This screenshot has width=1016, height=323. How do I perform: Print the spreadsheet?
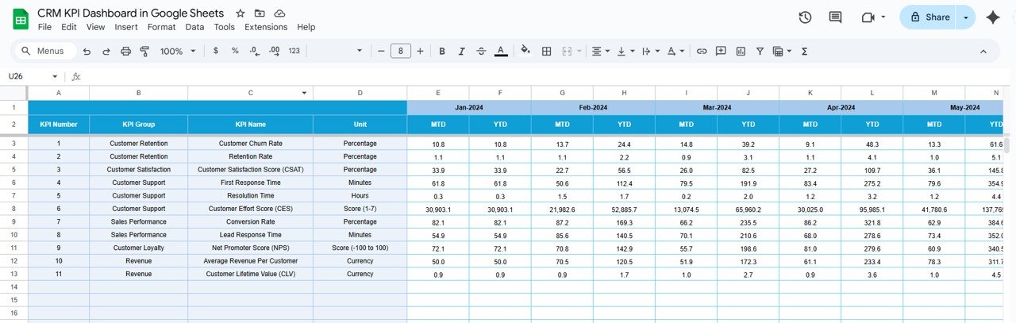[x=125, y=51]
